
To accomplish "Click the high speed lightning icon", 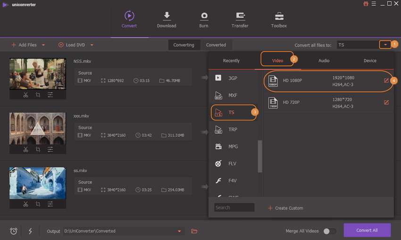I will [30, 231].
